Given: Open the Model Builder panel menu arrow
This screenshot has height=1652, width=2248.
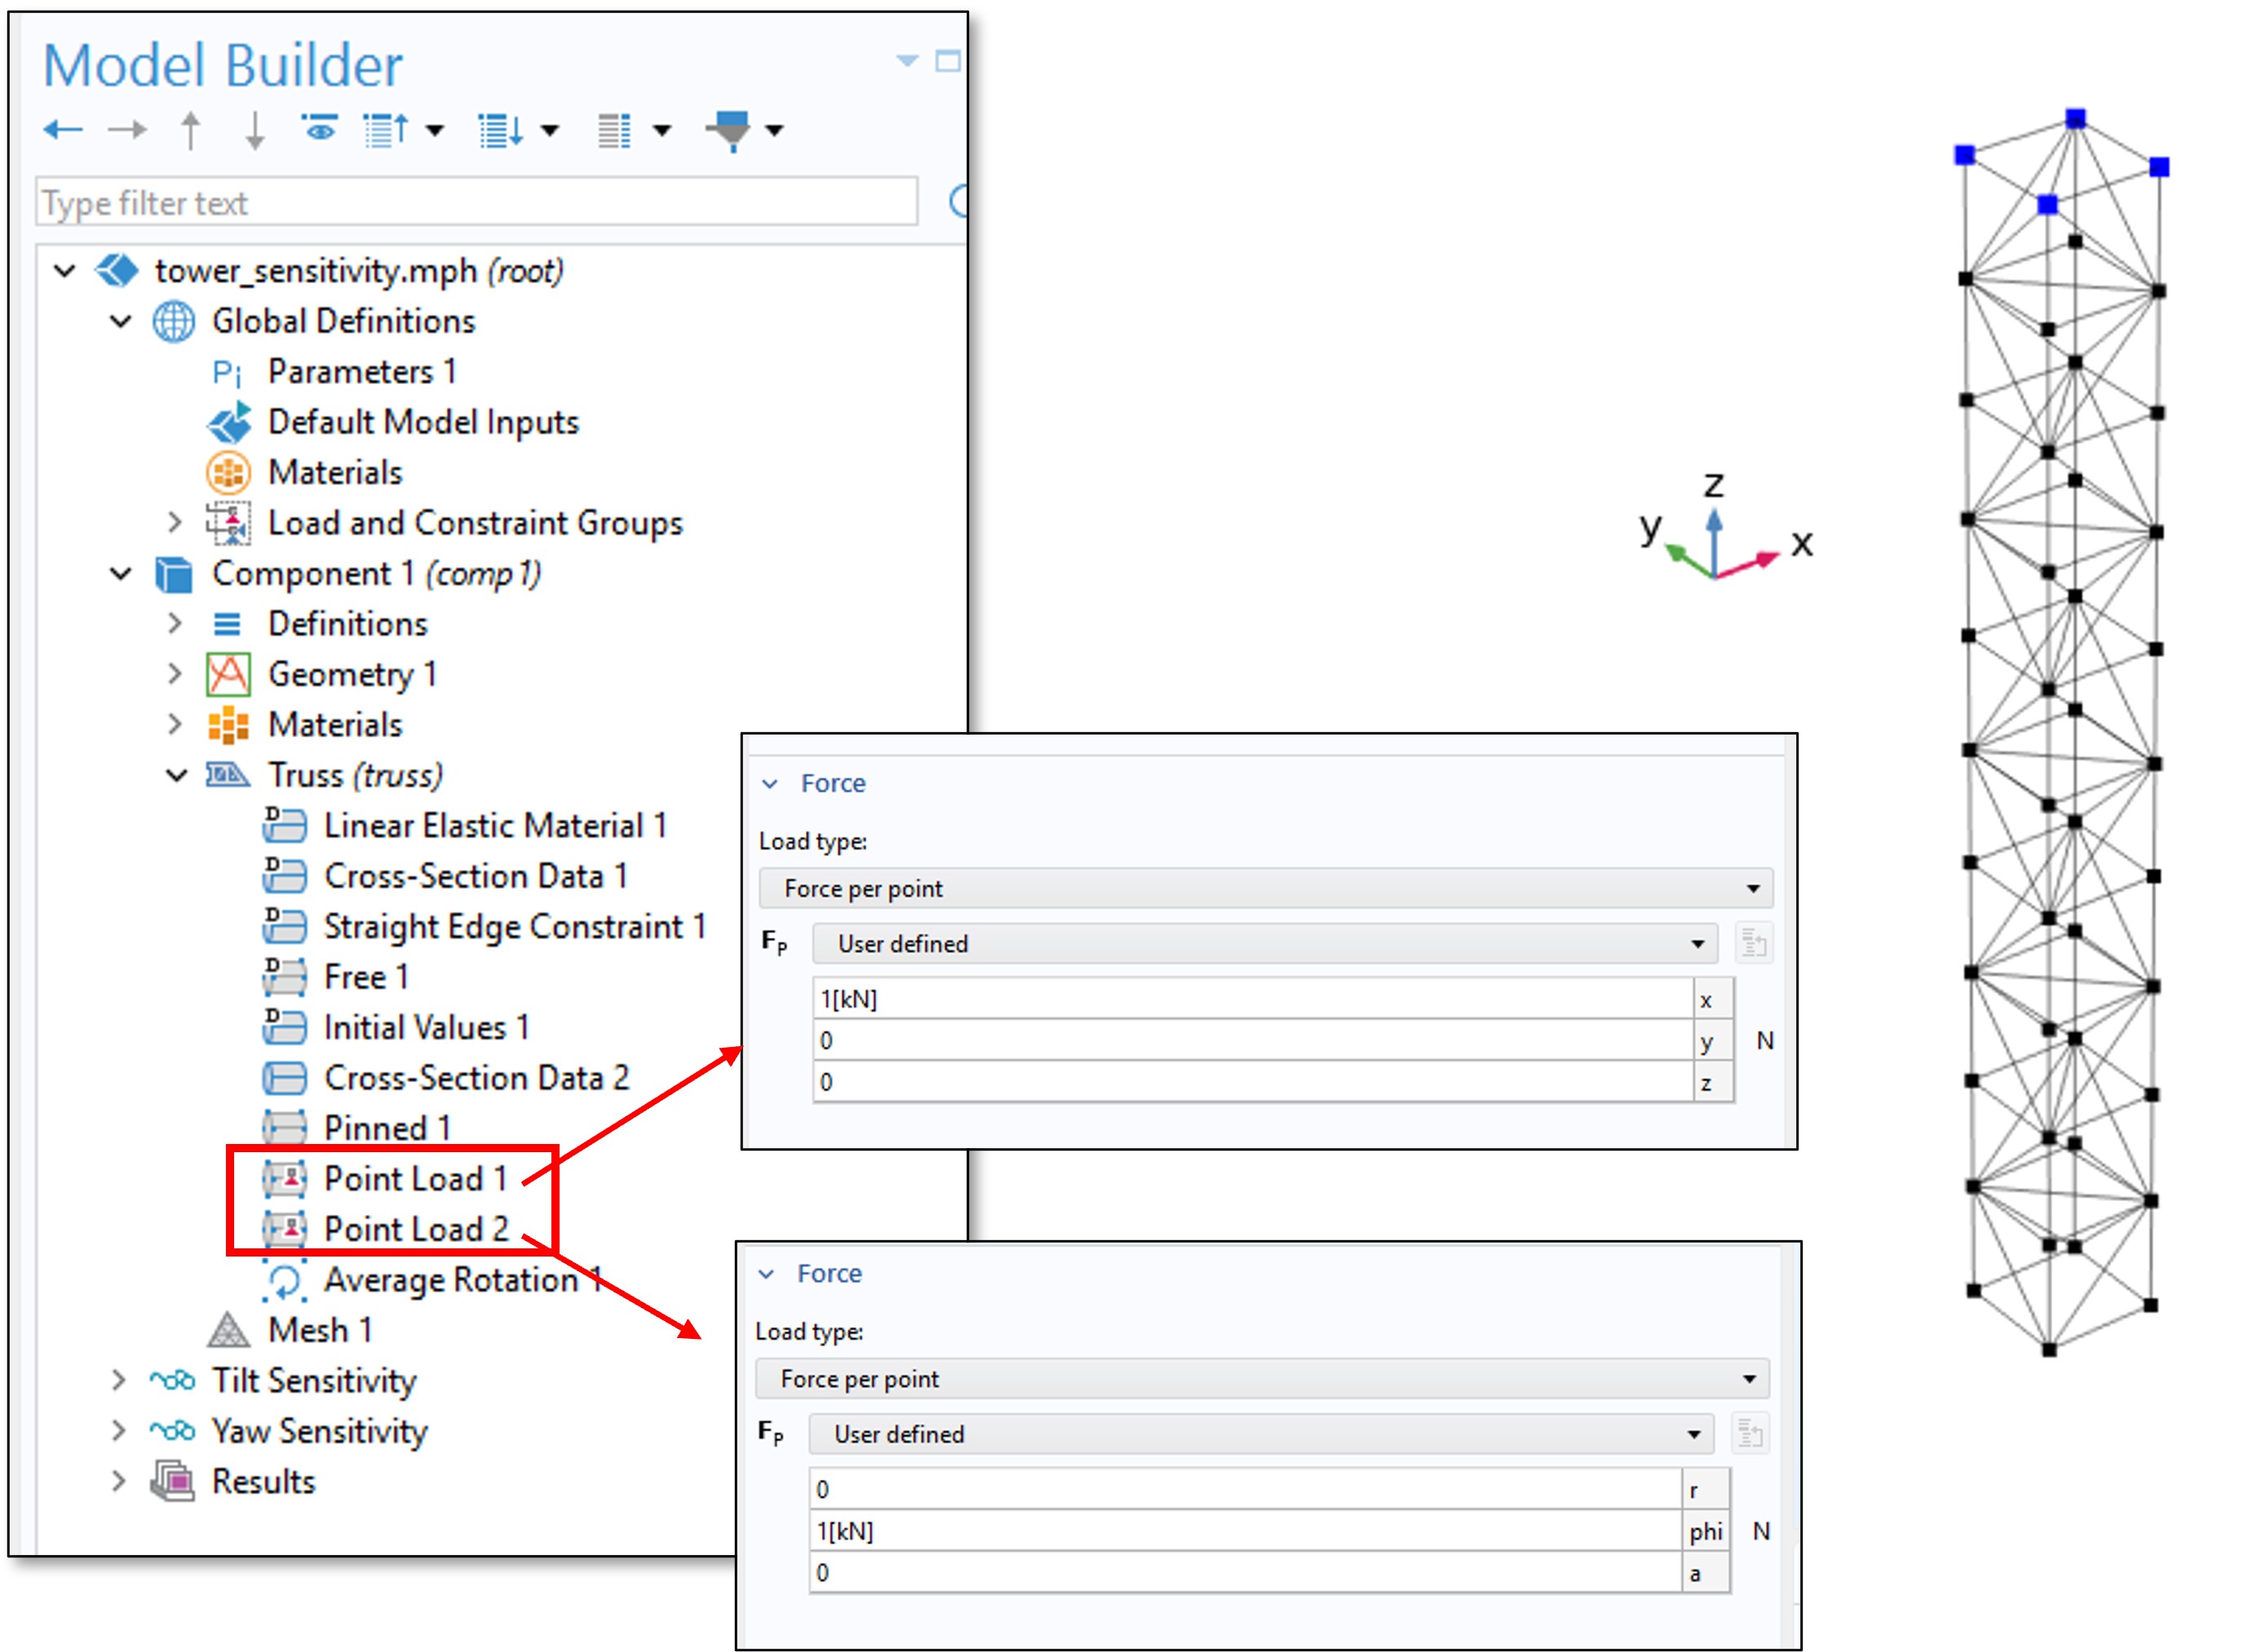Looking at the screenshot, I should [x=906, y=61].
